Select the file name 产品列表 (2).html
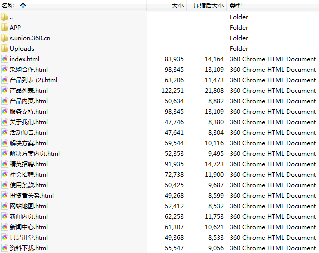This screenshot has width=319, height=253. tap(33, 80)
